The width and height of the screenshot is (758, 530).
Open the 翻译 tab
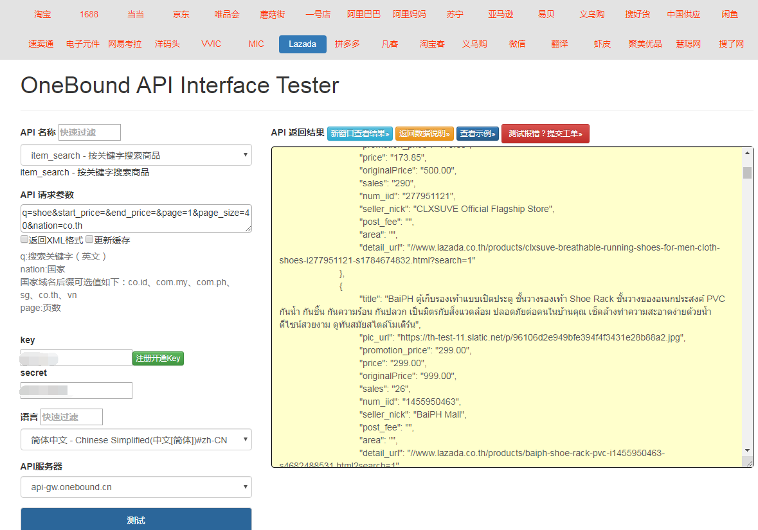(559, 44)
